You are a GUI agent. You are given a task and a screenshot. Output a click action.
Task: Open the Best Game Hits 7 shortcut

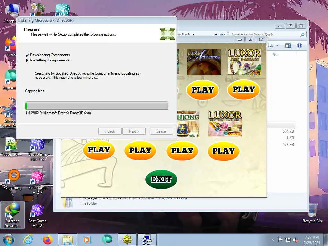click(x=37, y=182)
